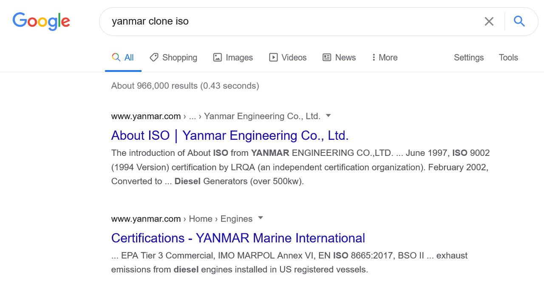Switch to the News tab

[x=345, y=58]
